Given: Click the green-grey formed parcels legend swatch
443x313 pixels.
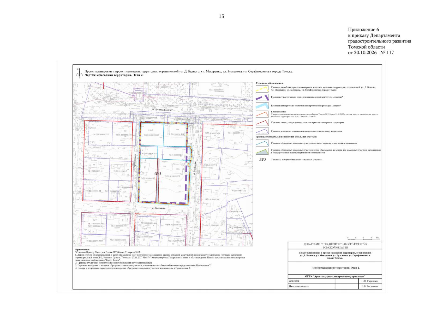Looking at the screenshot, I should click(262, 151).
